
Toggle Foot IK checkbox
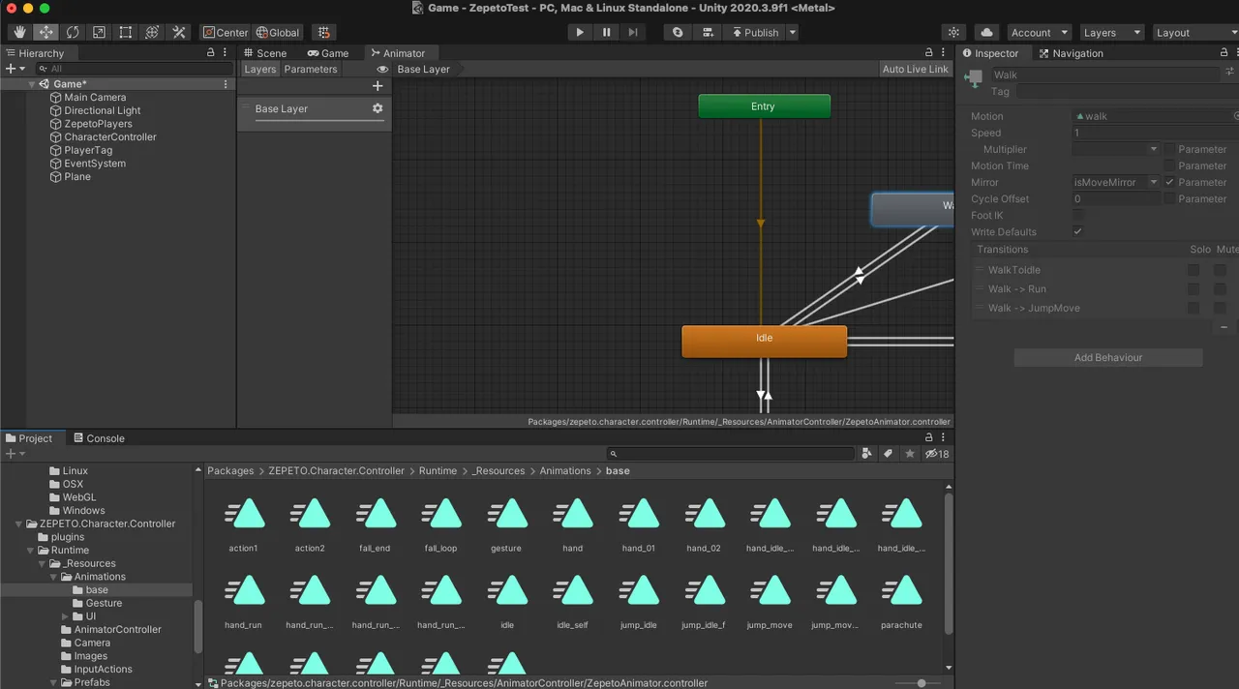(x=1077, y=215)
